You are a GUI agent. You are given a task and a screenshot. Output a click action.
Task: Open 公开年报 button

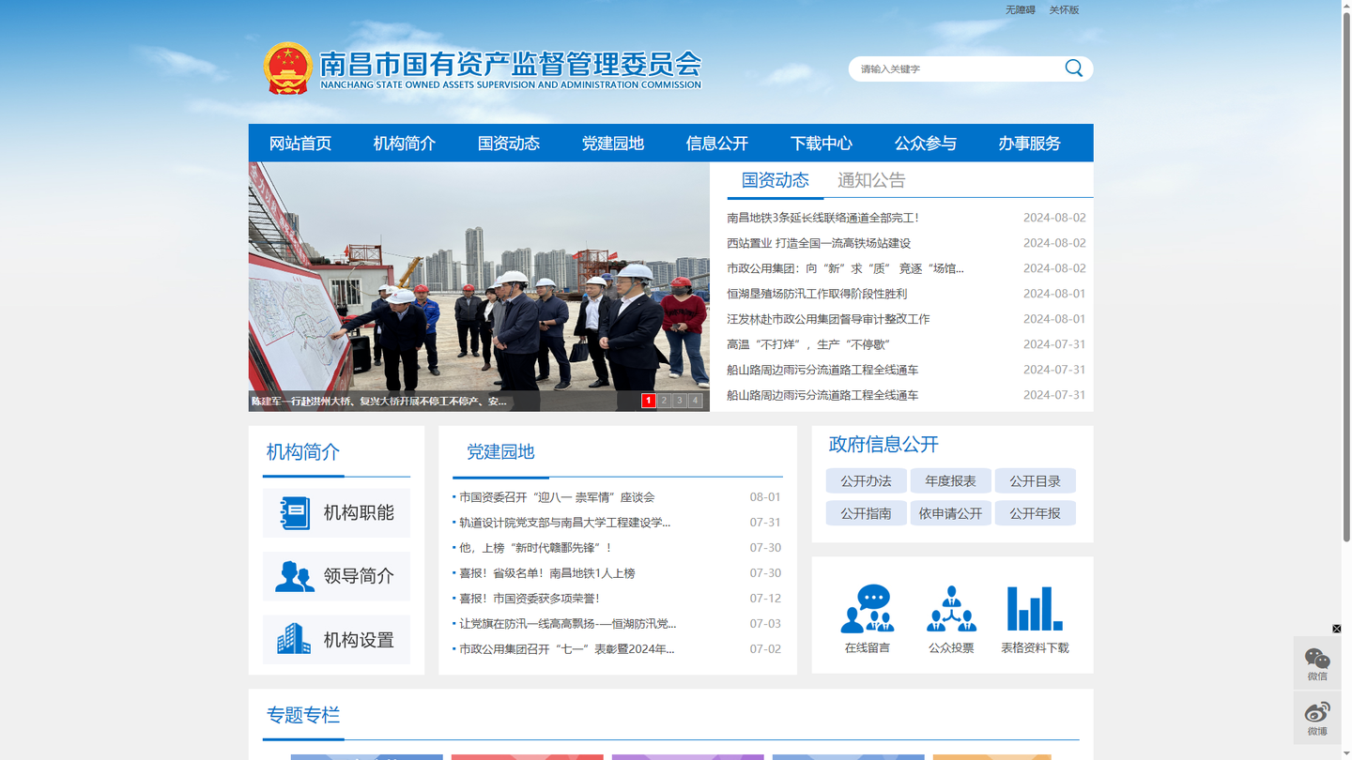click(x=1036, y=513)
